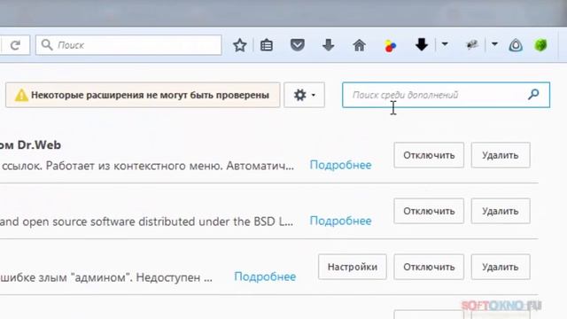Click "Удалить" for BSD license extension
Screen dimensions: 567x319
click(501, 211)
